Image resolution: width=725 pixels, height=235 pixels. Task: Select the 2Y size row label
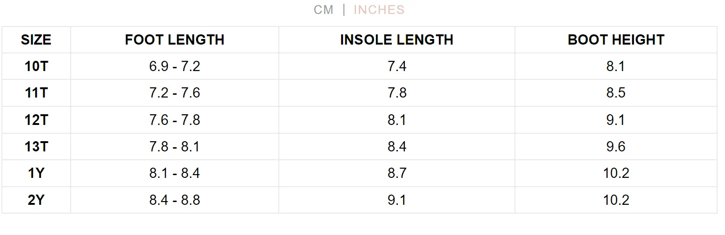tap(36, 200)
